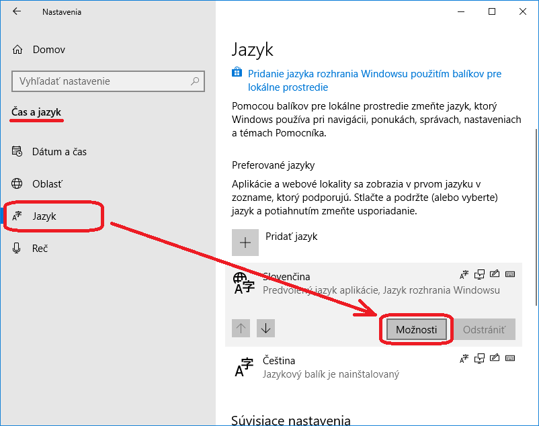The width and height of the screenshot is (539, 426).
Task: Click Jazykový balík je nainštalovaný text
Action: [x=331, y=374]
